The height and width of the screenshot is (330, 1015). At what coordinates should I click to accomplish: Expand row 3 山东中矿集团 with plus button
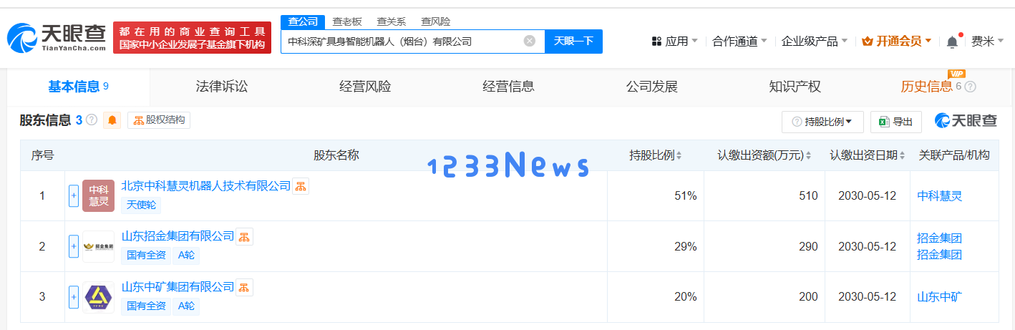tap(73, 297)
